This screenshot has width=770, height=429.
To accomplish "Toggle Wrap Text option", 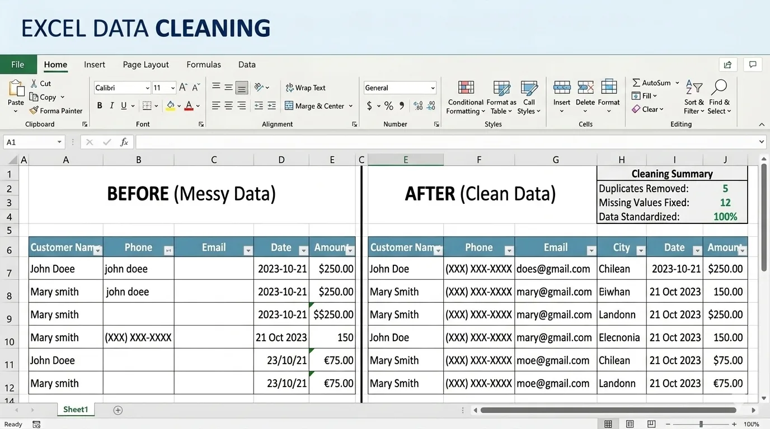I will 306,88.
